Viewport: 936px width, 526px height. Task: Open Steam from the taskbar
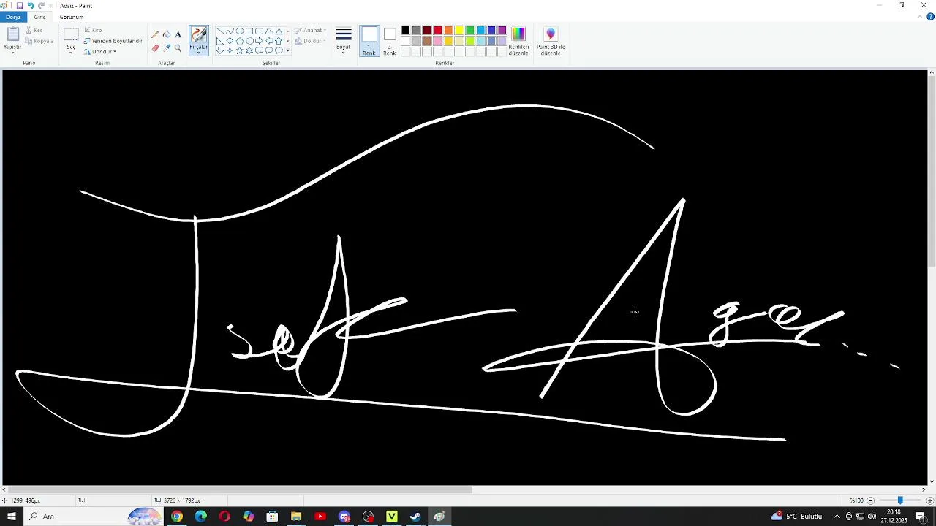(x=415, y=517)
